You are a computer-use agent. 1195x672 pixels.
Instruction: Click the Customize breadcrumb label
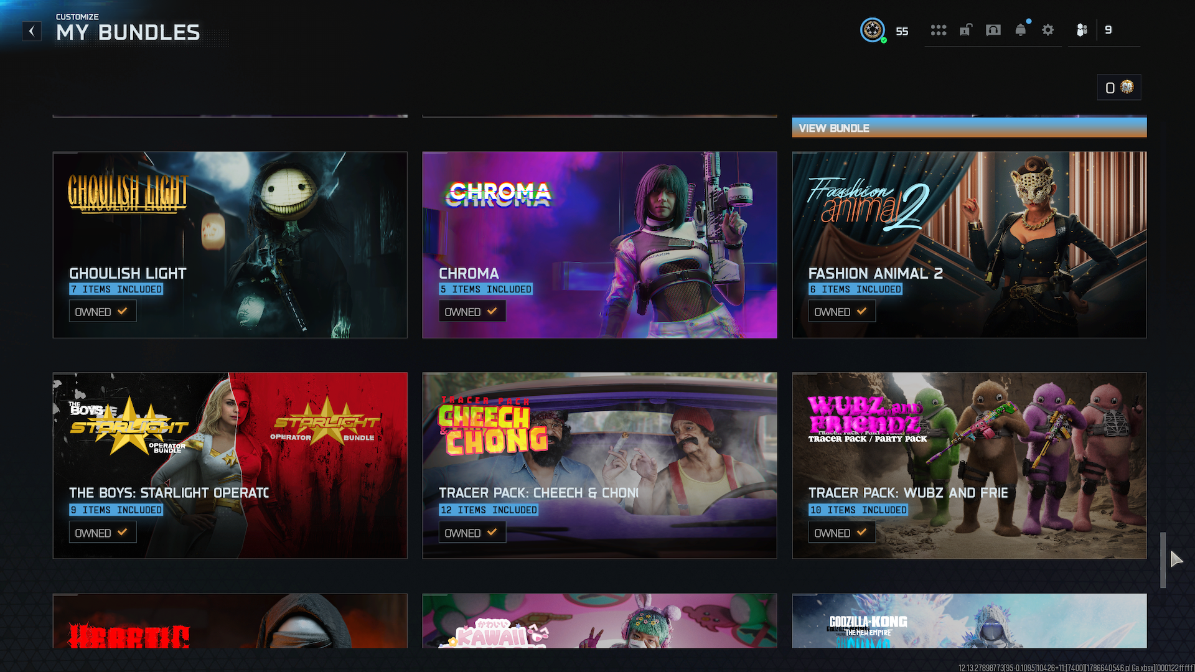[x=77, y=17]
